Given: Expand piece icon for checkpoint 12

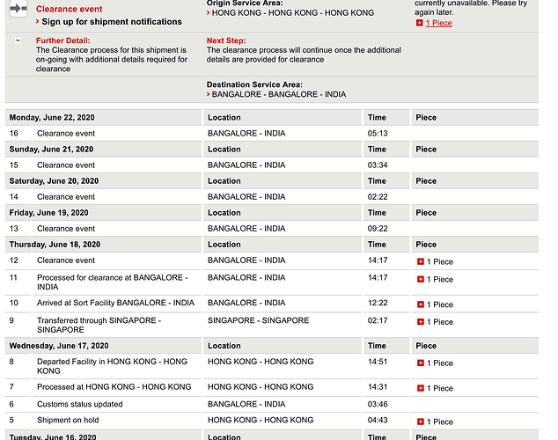Looking at the screenshot, I should pyautogui.click(x=421, y=261).
